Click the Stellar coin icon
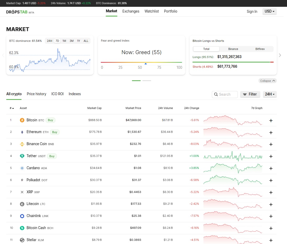 point(22,240)
